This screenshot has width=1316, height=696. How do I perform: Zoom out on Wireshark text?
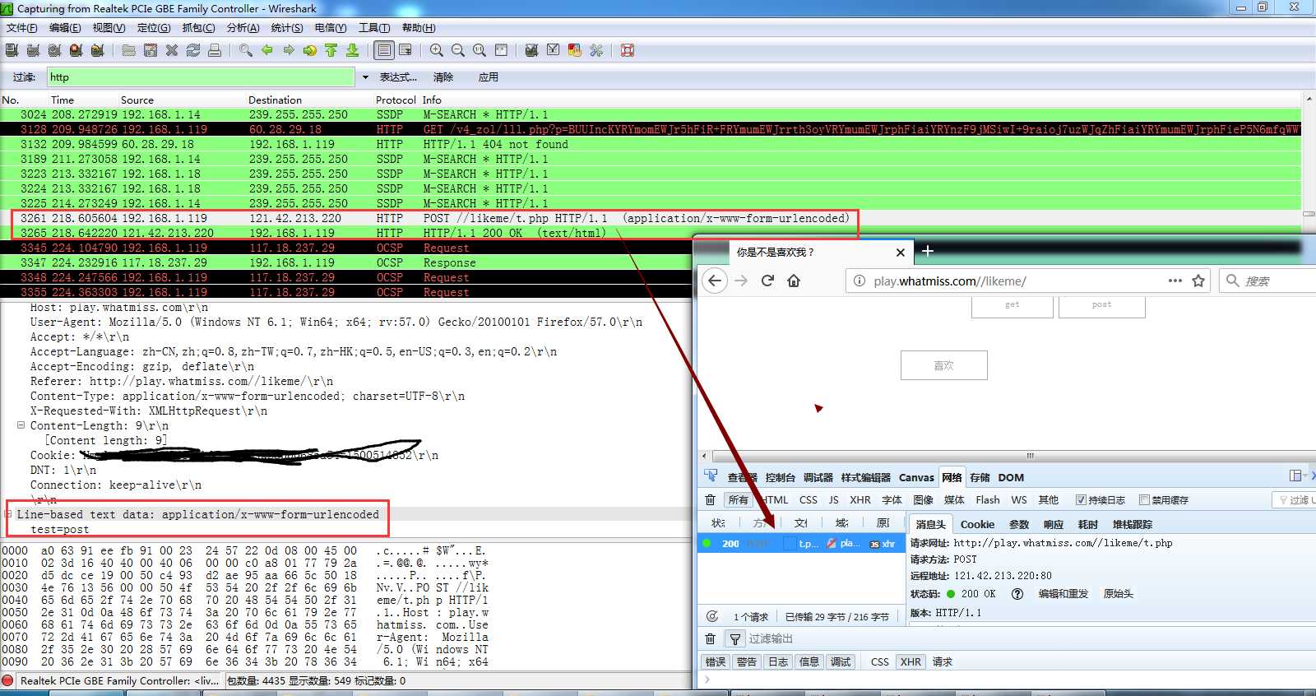click(x=458, y=50)
